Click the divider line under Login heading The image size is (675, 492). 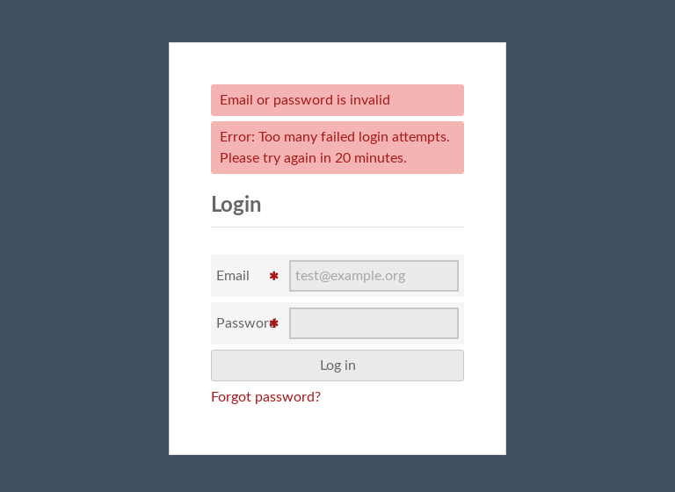[x=337, y=227]
